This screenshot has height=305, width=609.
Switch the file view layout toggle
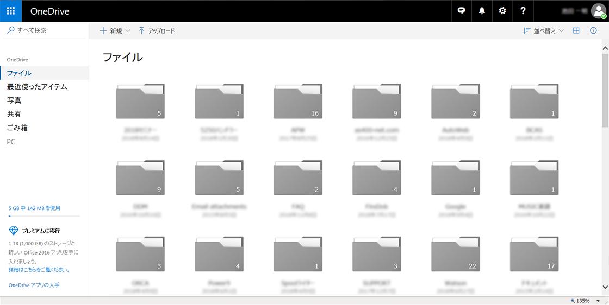point(576,31)
